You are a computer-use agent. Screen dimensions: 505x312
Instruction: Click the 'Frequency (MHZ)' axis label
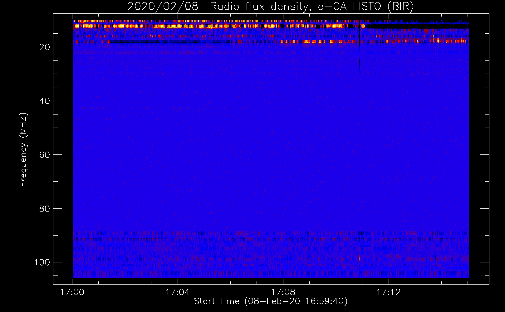tap(23, 150)
